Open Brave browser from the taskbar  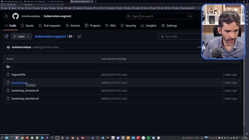pyautogui.click(x=17, y=138)
